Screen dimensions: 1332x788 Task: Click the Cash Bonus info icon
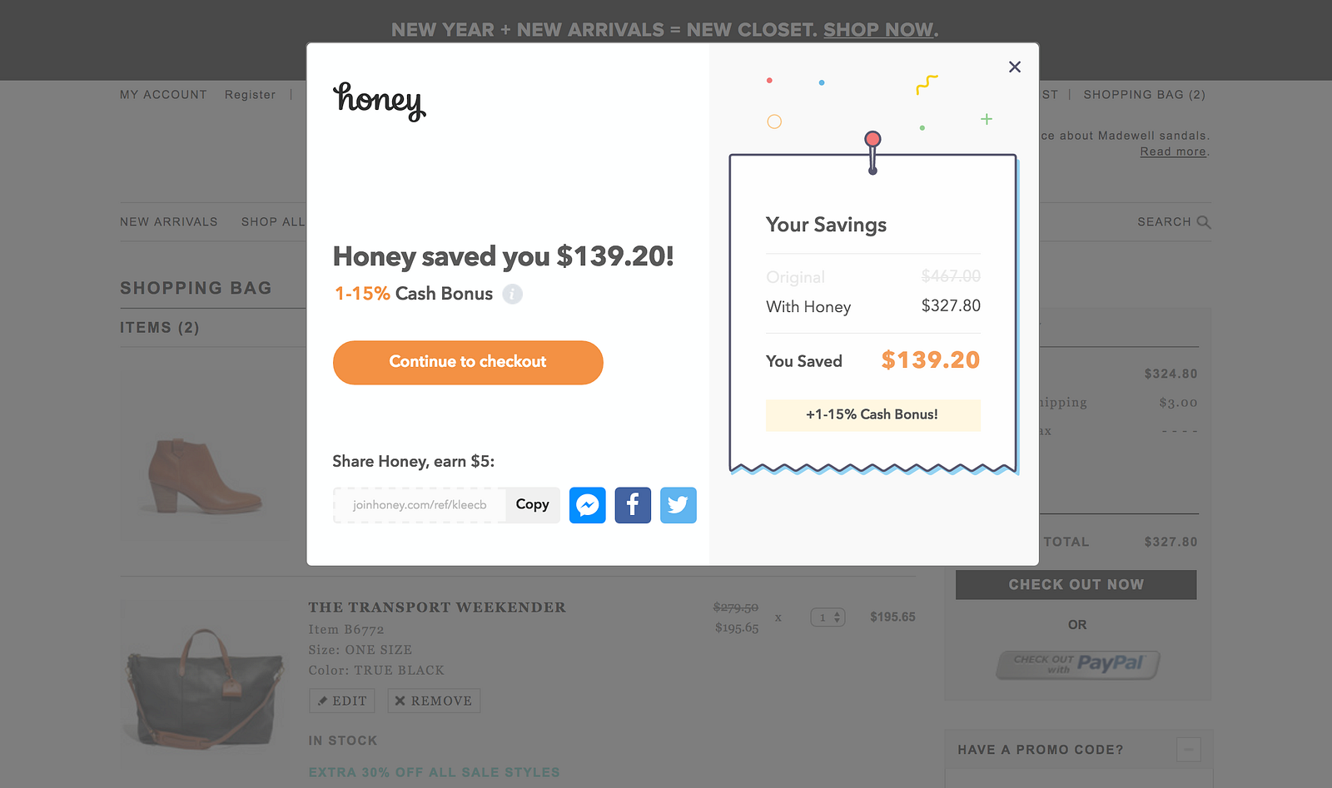[x=513, y=294]
